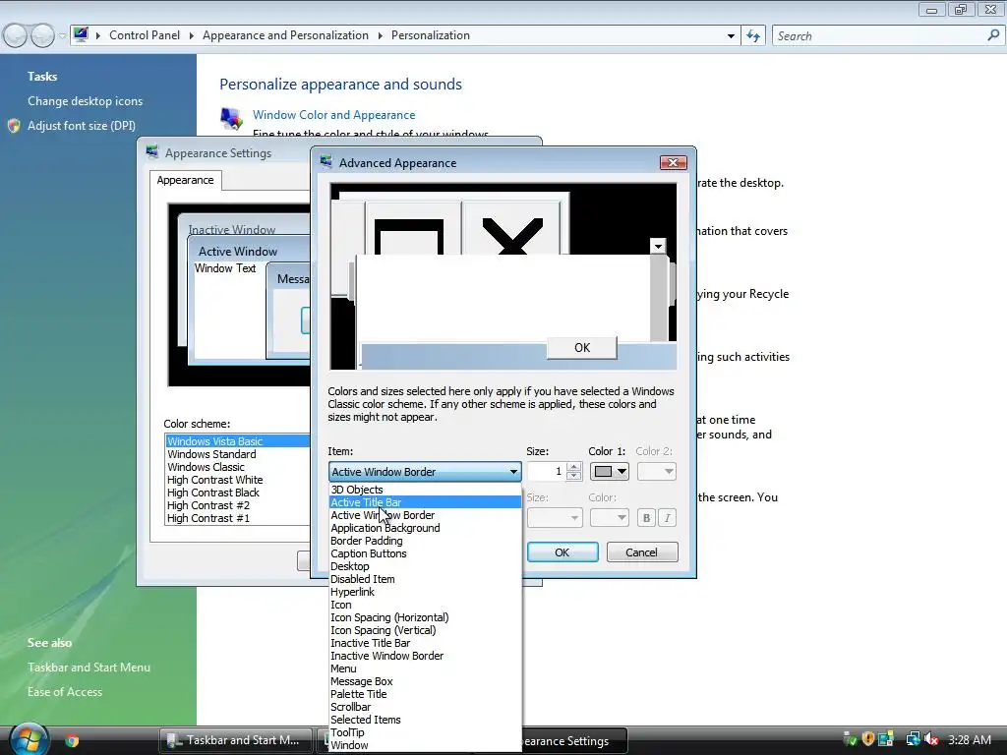Choose Windows Vista Basic color scheme
The height and width of the screenshot is (755, 1007).
pyautogui.click(x=238, y=441)
